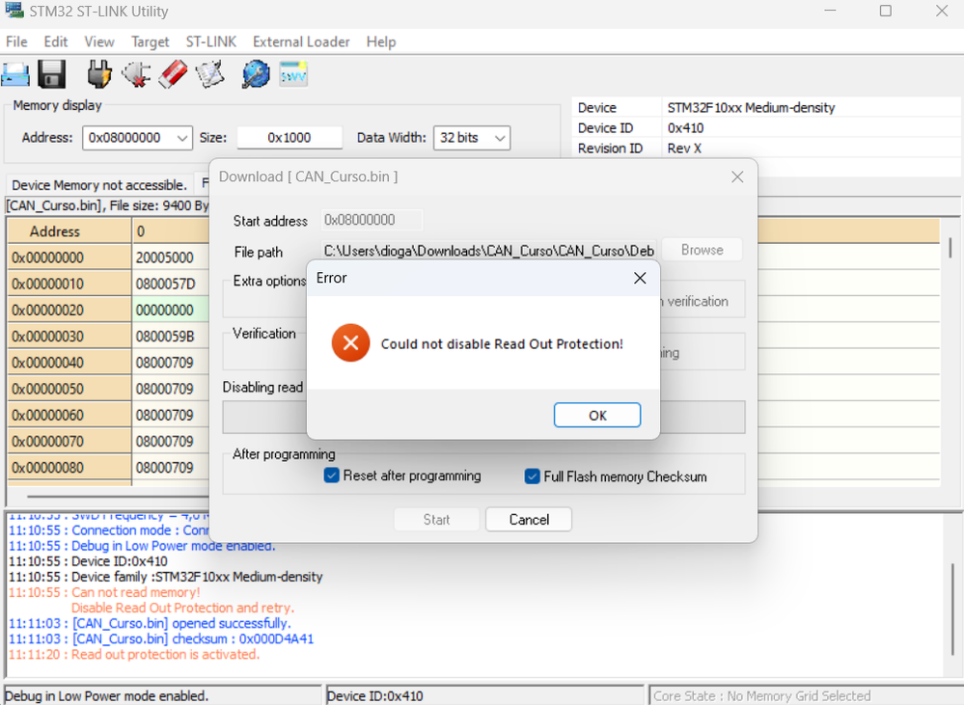Screen dimensions: 964x705
Task: Open the View menu
Action: tap(99, 41)
